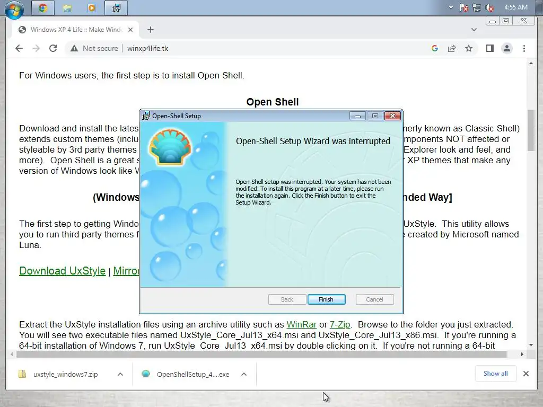Go back to the previous page

tap(19, 48)
